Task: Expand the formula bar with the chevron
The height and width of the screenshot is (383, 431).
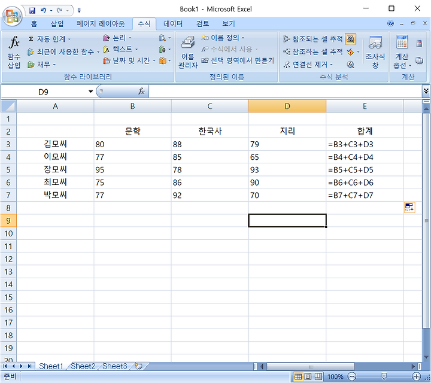Action: tap(426, 91)
